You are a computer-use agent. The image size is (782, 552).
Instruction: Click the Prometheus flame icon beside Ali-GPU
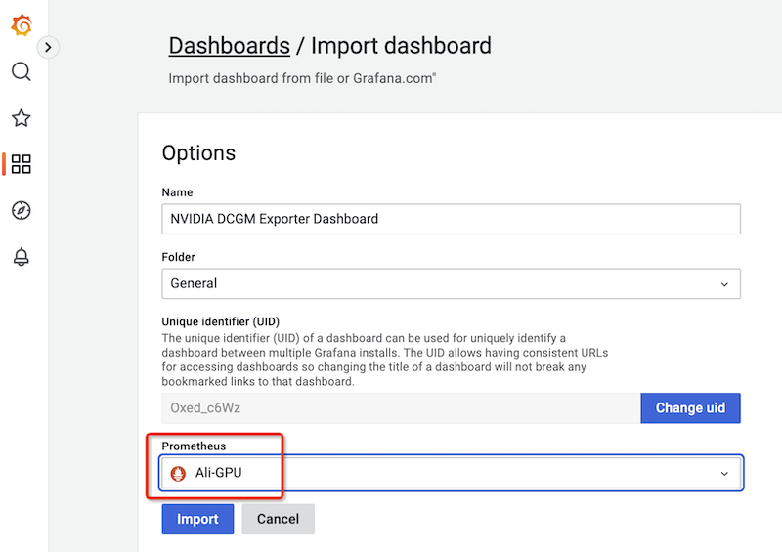pos(178,473)
